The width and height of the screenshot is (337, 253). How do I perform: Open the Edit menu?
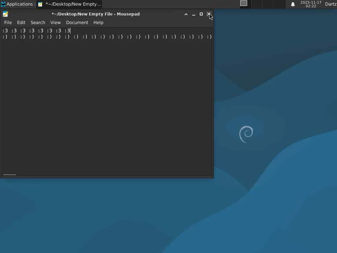21,23
